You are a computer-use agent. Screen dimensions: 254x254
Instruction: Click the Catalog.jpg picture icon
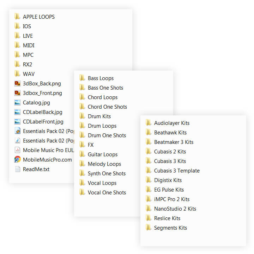coord(17,103)
